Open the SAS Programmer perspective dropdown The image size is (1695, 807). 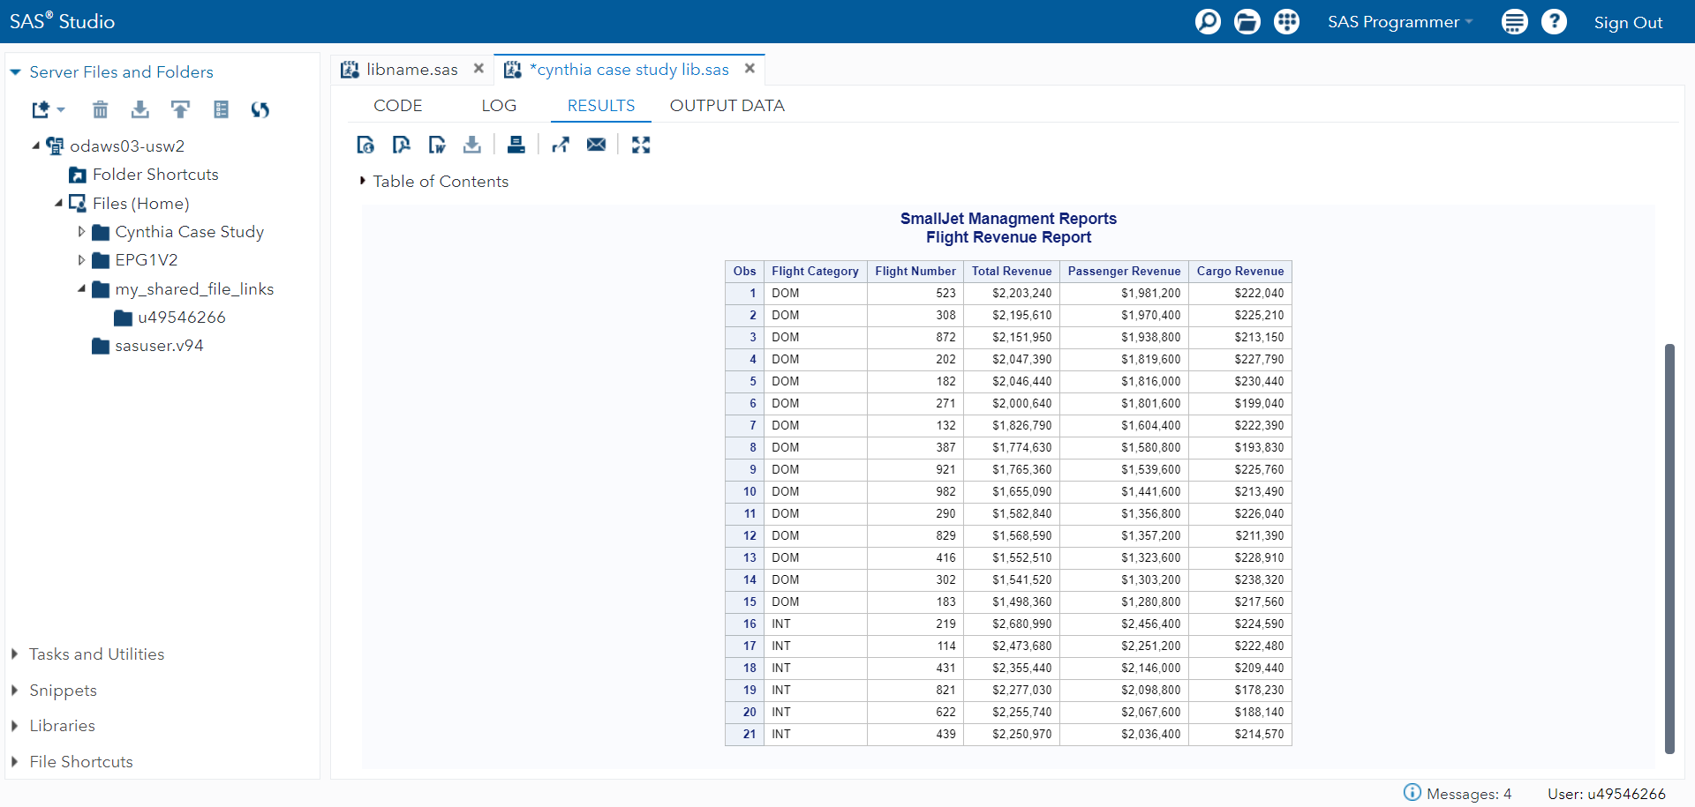click(x=1399, y=22)
